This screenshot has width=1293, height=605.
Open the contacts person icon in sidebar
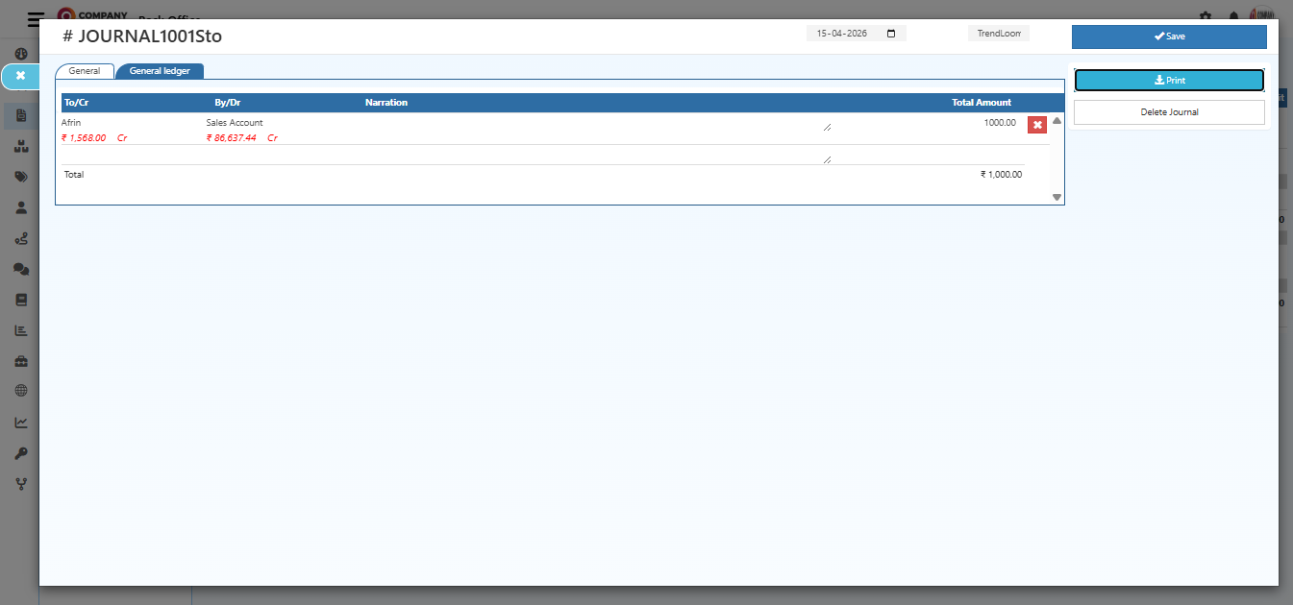click(20, 207)
